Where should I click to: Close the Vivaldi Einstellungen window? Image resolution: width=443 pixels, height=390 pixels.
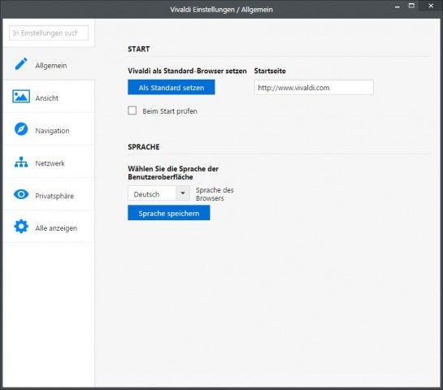[x=431, y=6]
